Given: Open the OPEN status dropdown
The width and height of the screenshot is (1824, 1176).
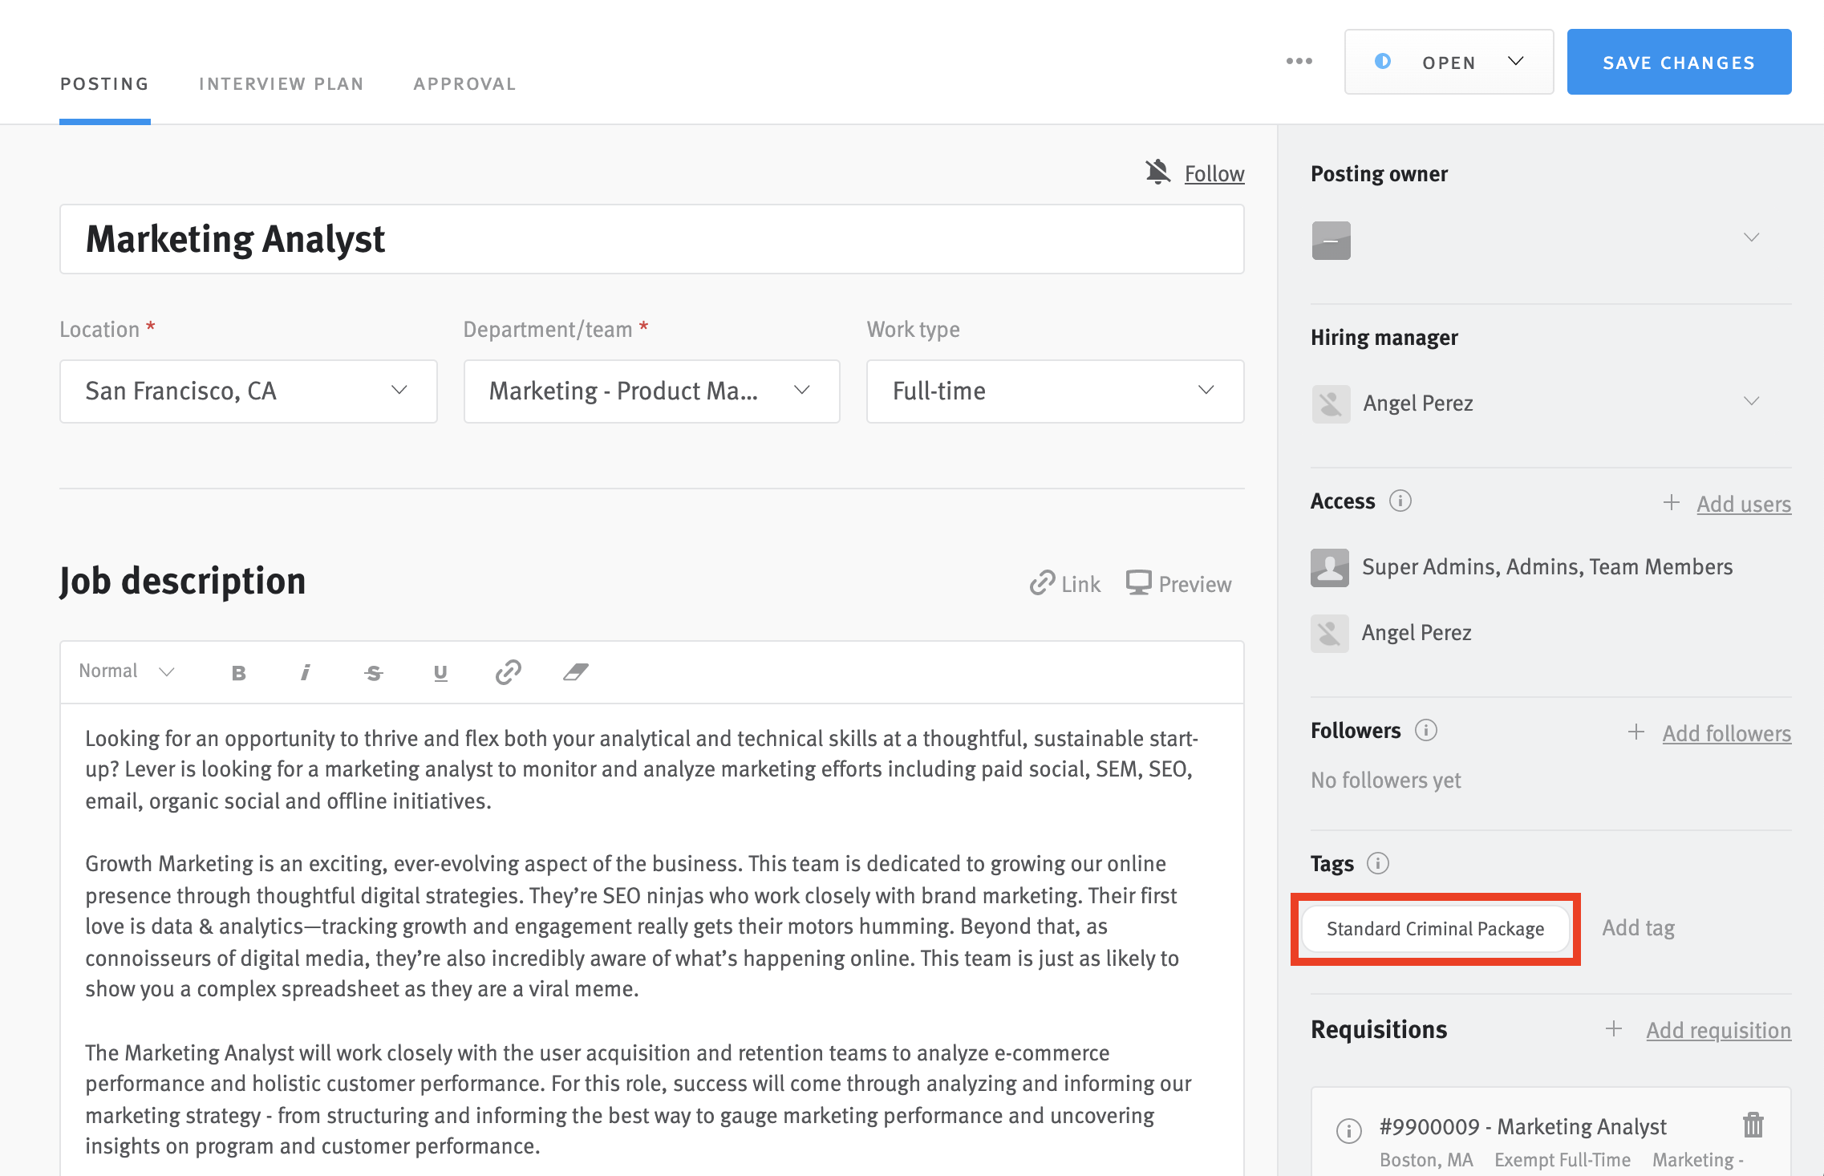Looking at the screenshot, I should point(1449,62).
